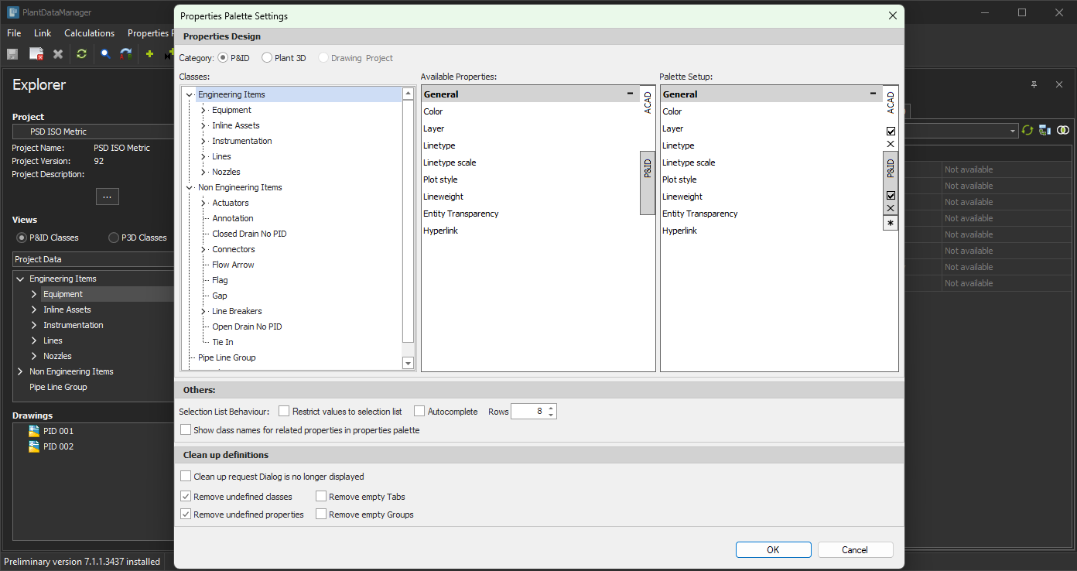Select Pipe Line Group in Explorer tree
The width and height of the screenshot is (1077, 571).
click(x=58, y=387)
